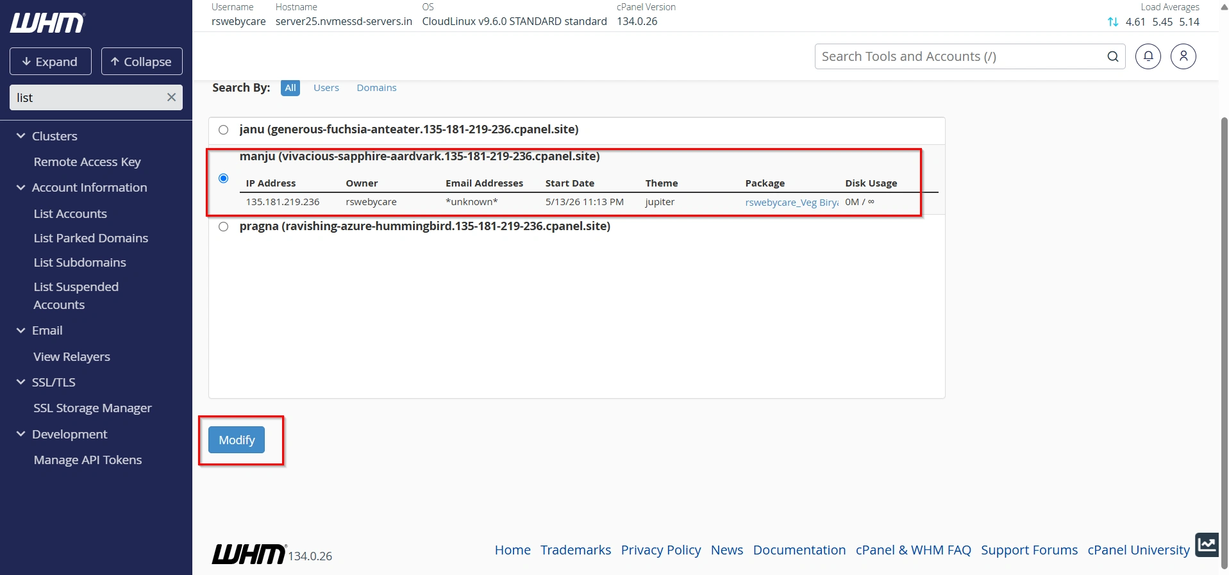Search by All filter
Image resolution: width=1229 pixels, height=575 pixels.
[290, 88]
